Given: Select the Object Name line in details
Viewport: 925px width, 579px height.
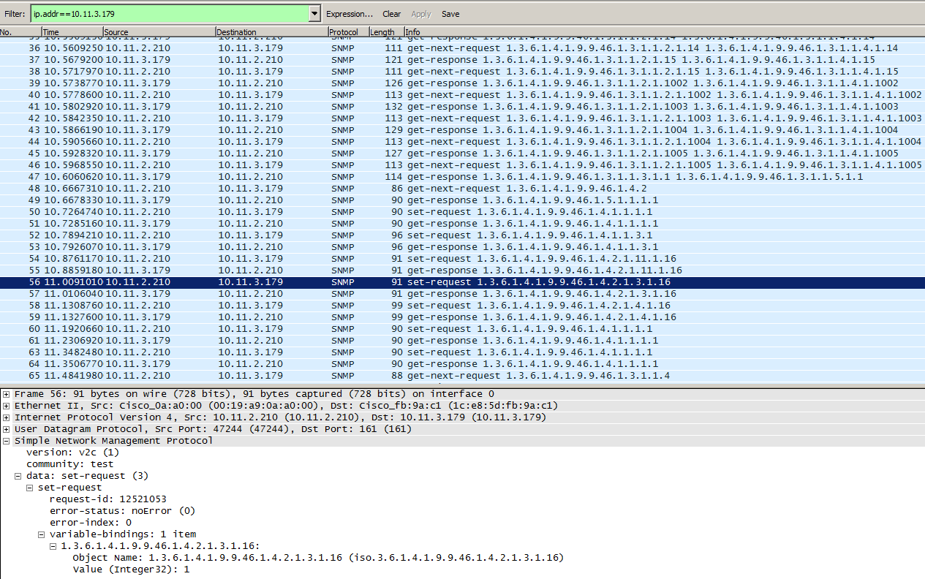Looking at the screenshot, I should (317, 558).
